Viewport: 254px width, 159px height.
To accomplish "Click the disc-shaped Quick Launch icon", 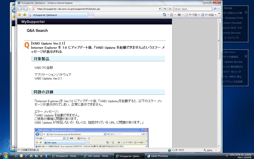I will (36, 156).
